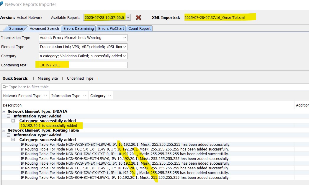Sort by Information Type grouping header
This screenshot has width=309, height=185.
pyautogui.click(x=68, y=96)
